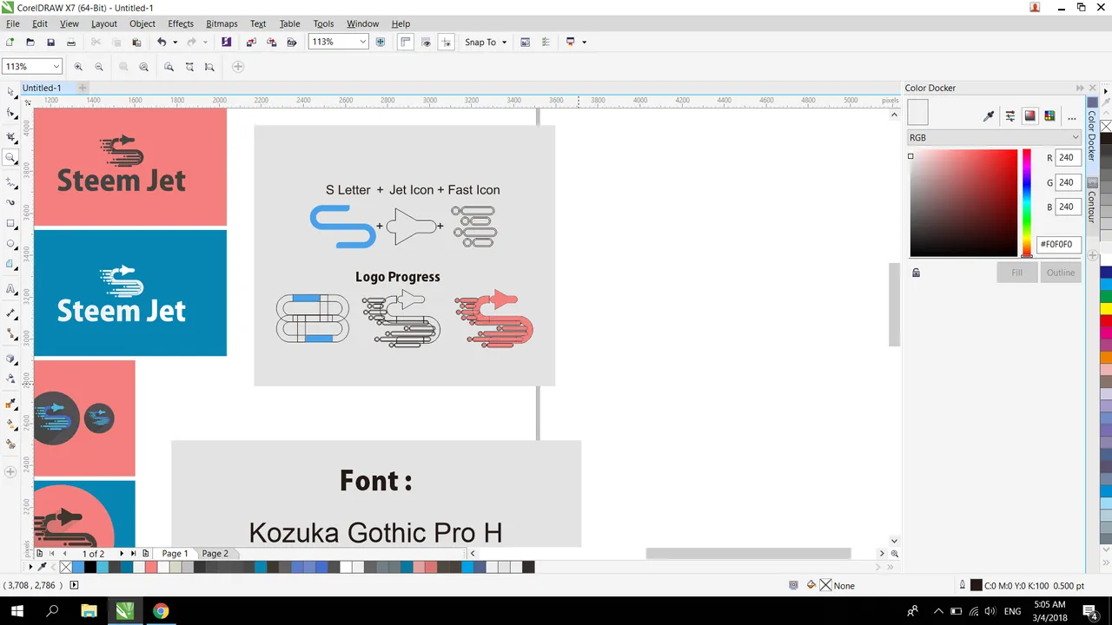Select the Artistic Media tool
Screen dimensions: 1112x625
point(10,202)
